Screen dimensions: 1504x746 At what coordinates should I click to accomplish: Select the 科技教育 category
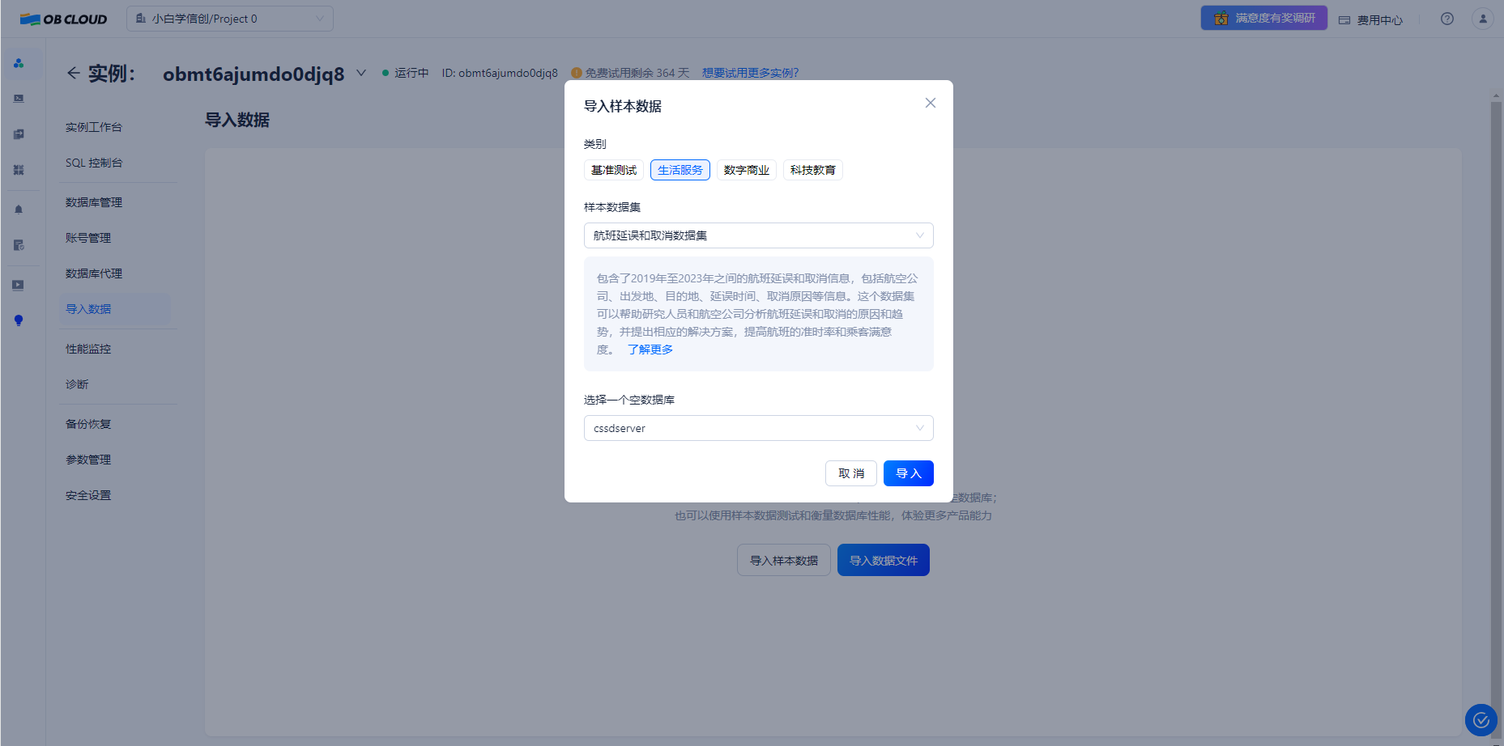click(813, 170)
